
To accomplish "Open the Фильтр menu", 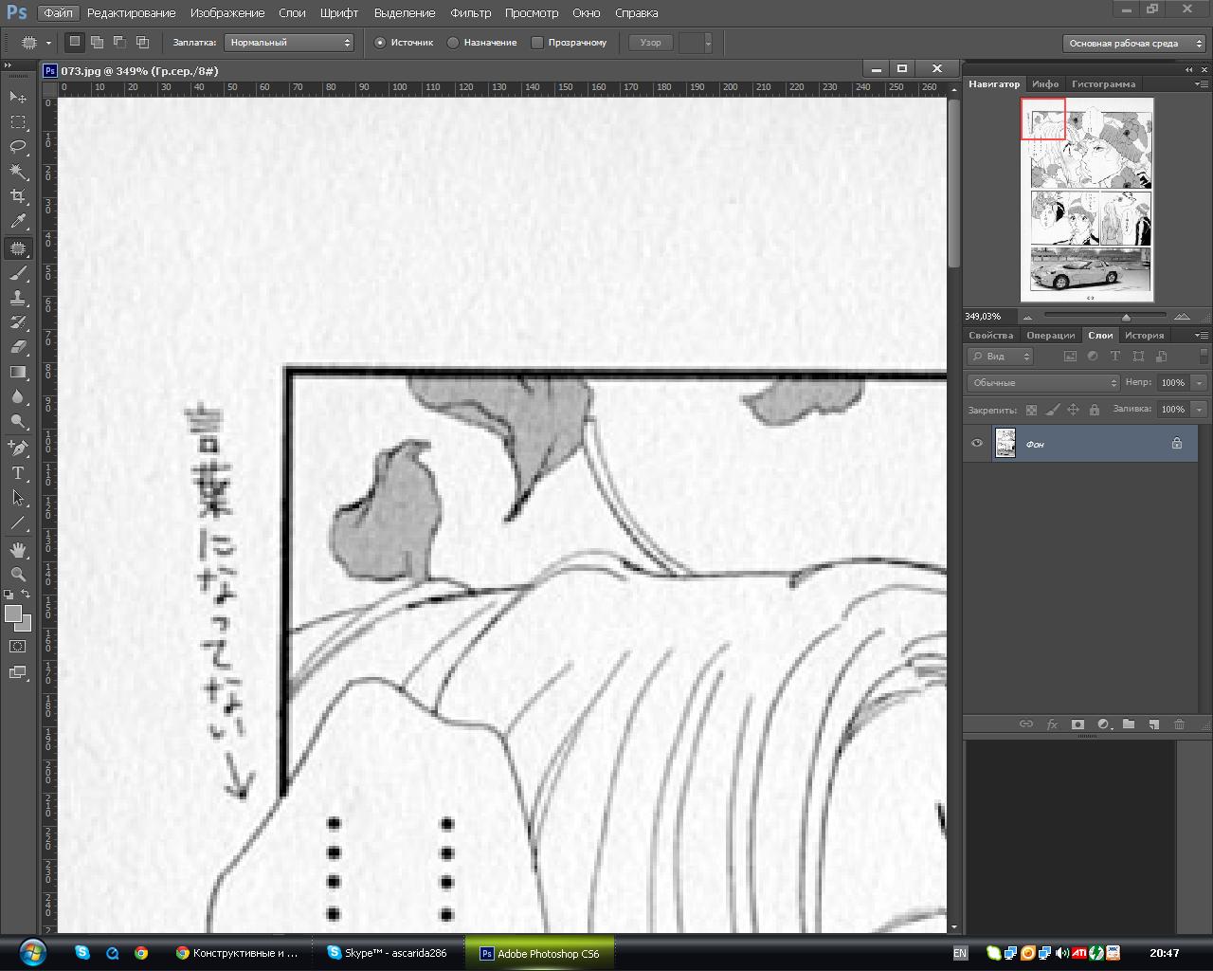I will click(x=471, y=13).
